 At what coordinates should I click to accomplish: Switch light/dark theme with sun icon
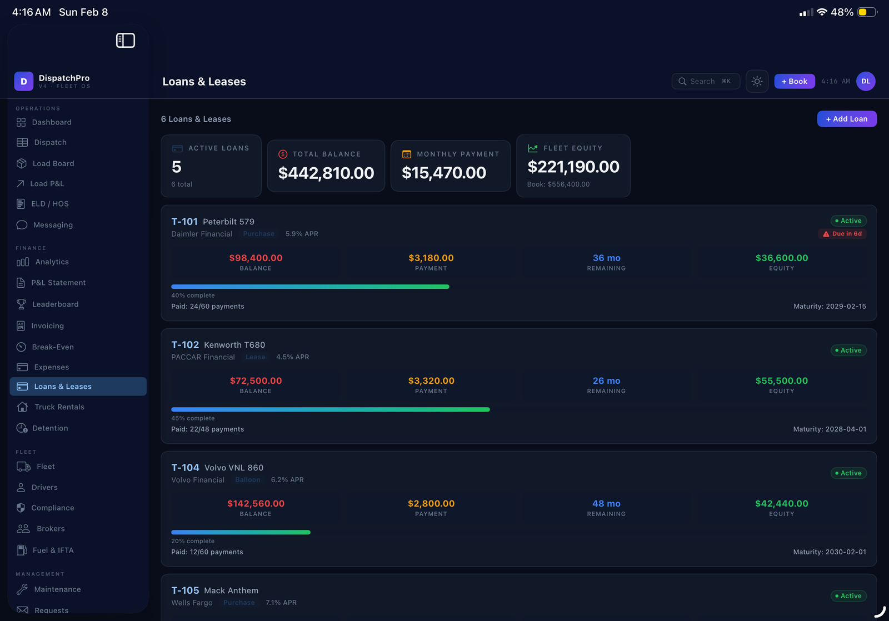pyautogui.click(x=757, y=82)
